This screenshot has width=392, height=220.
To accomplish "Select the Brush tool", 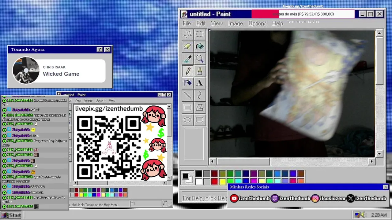I will click(200, 71).
